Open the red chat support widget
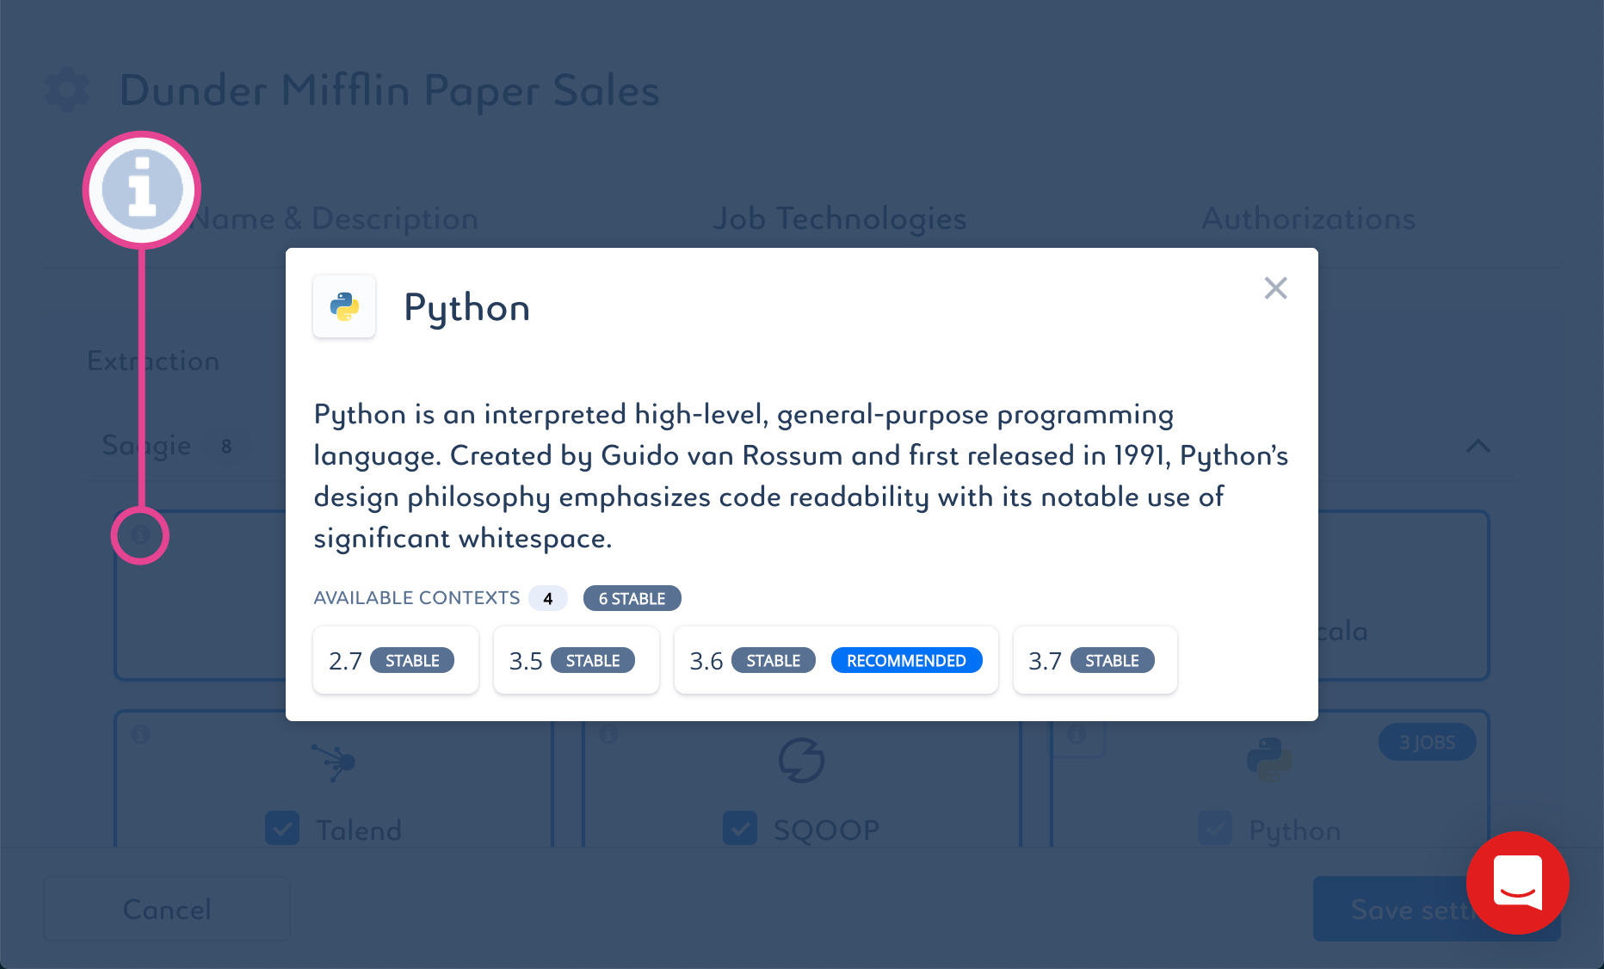The height and width of the screenshot is (969, 1604). (1517, 883)
